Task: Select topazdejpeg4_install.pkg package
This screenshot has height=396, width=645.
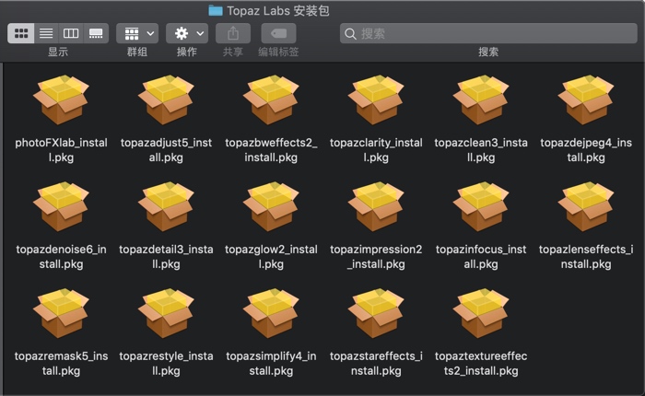Action: tap(587, 101)
